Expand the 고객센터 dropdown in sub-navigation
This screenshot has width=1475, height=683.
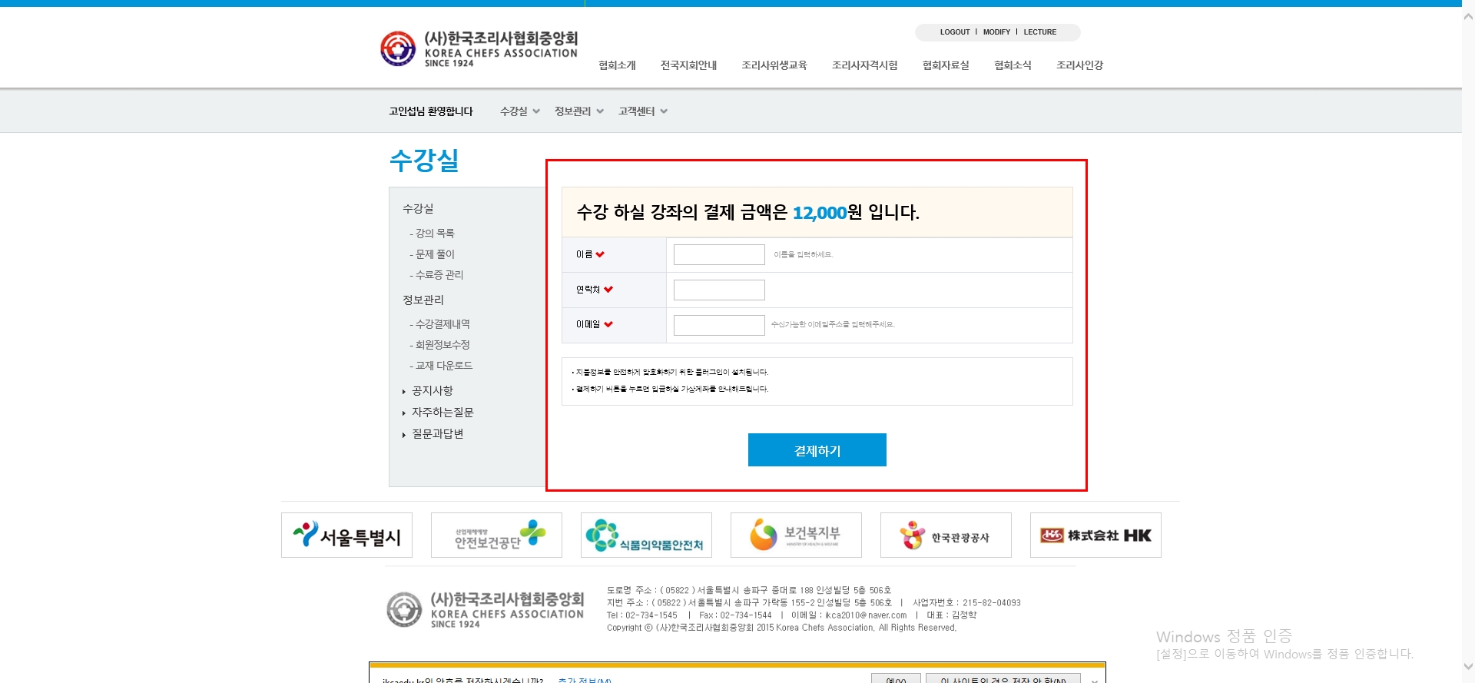(x=642, y=111)
